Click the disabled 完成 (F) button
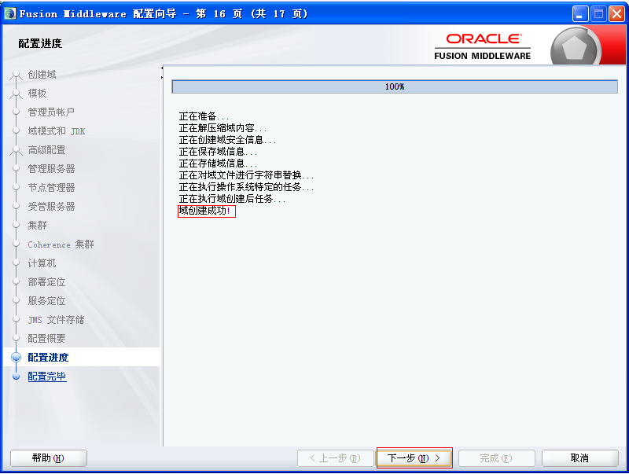 (x=497, y=458)
